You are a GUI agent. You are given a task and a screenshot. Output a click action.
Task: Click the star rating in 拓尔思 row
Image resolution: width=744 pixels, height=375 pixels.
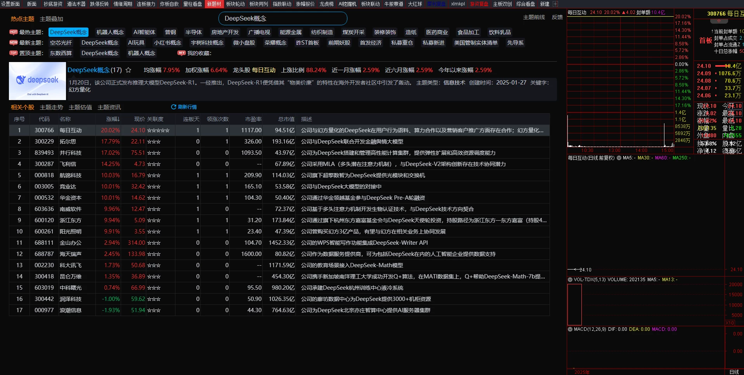pos(154,142)
